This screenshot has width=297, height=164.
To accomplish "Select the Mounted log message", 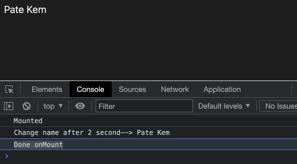I will coord(28,121).
